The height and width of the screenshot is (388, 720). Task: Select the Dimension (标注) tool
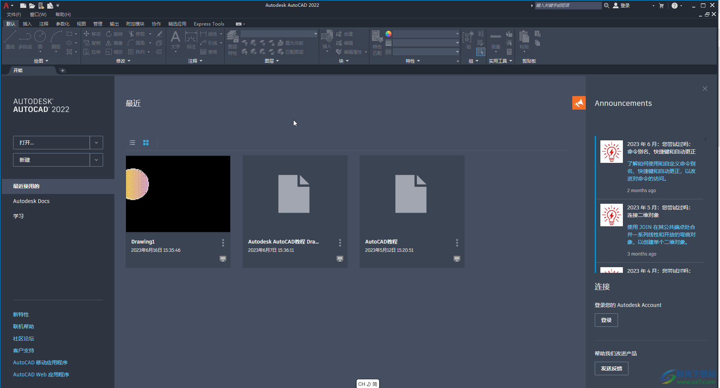tap(191, 40)
